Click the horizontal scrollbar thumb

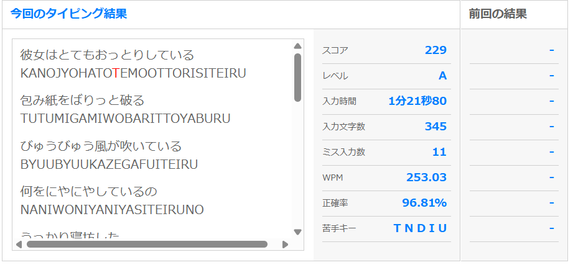click(147, 245)
